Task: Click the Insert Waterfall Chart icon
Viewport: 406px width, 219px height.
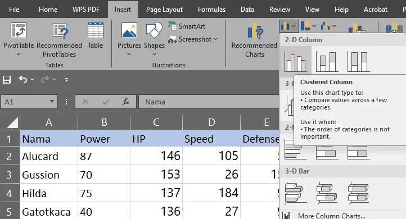Action: [326, 26]
